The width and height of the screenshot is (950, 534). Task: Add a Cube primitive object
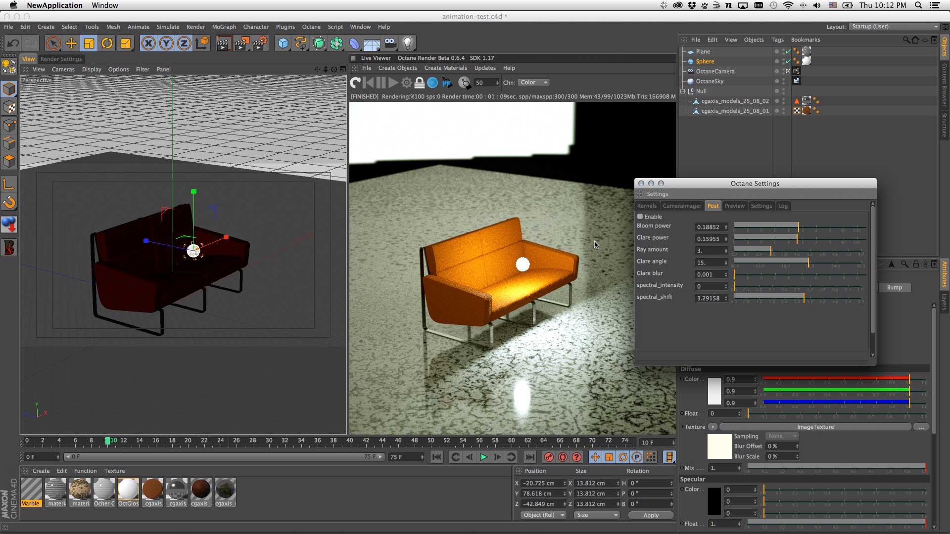click(283, 44)
